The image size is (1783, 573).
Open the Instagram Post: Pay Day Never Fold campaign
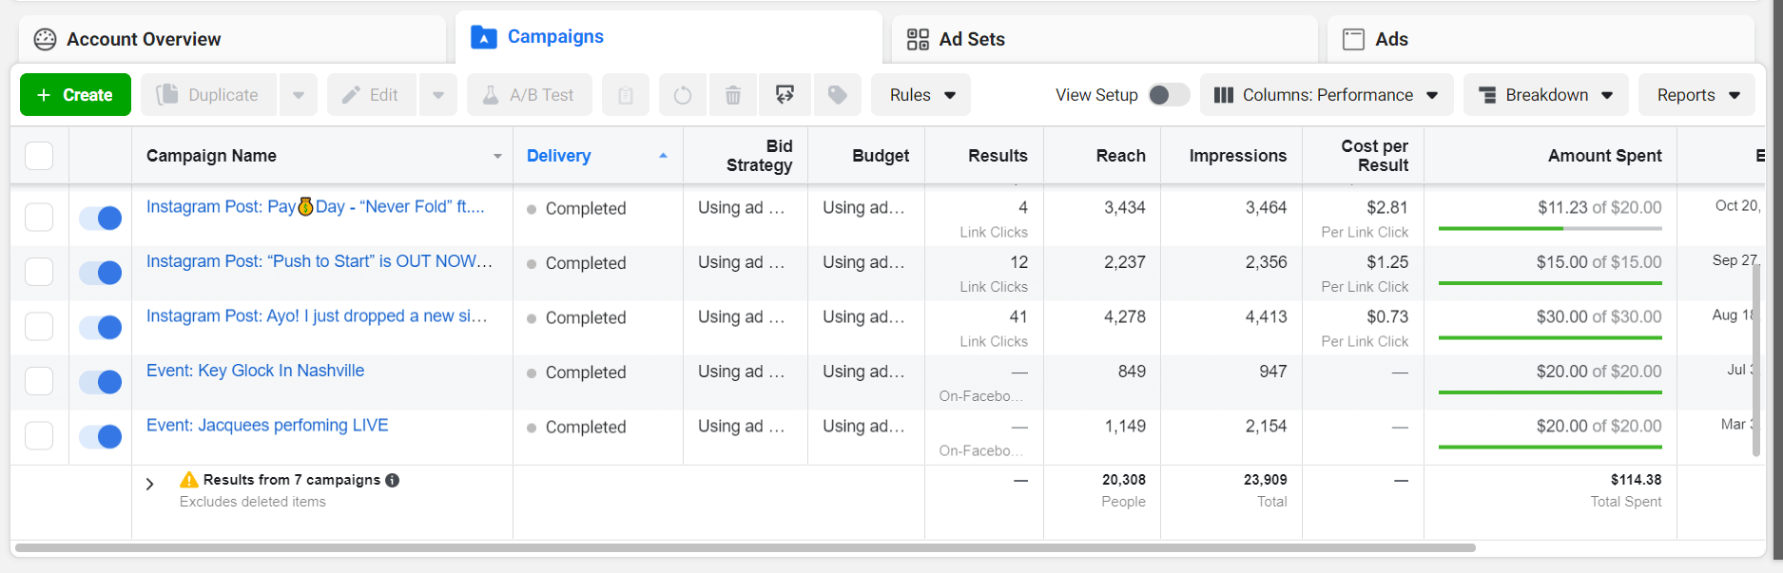coord(316,206)
